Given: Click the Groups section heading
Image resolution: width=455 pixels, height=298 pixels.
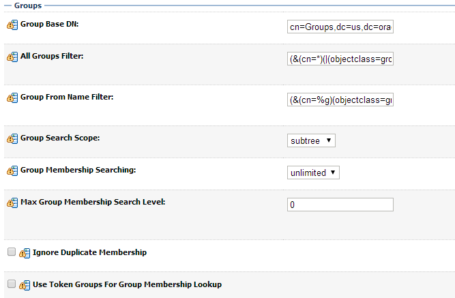Looking at the screenshot, I should point(27,5).
